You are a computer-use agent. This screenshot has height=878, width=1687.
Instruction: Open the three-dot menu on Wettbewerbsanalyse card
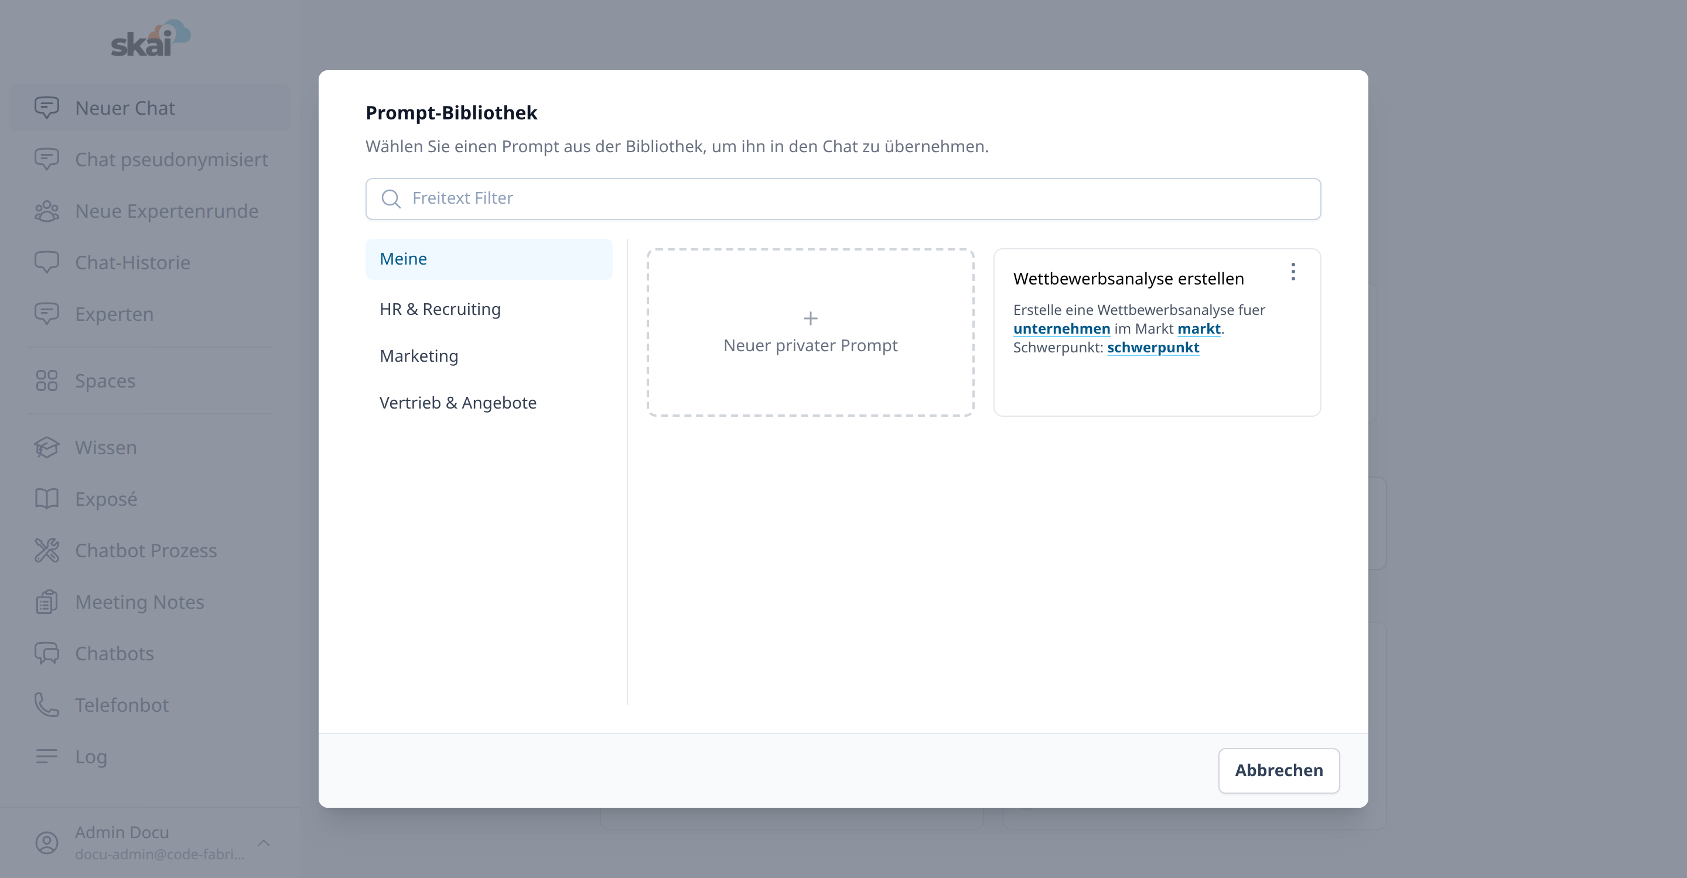point(1293,272)
